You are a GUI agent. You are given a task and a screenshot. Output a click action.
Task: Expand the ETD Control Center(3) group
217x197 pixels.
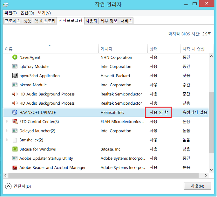[x=7, y=122]
